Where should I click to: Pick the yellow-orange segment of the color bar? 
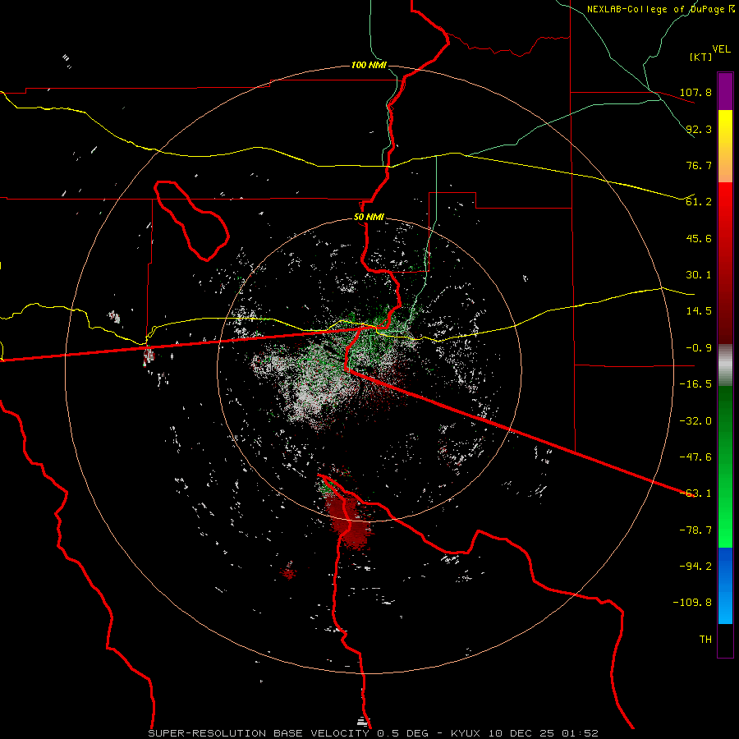point(725,146)
